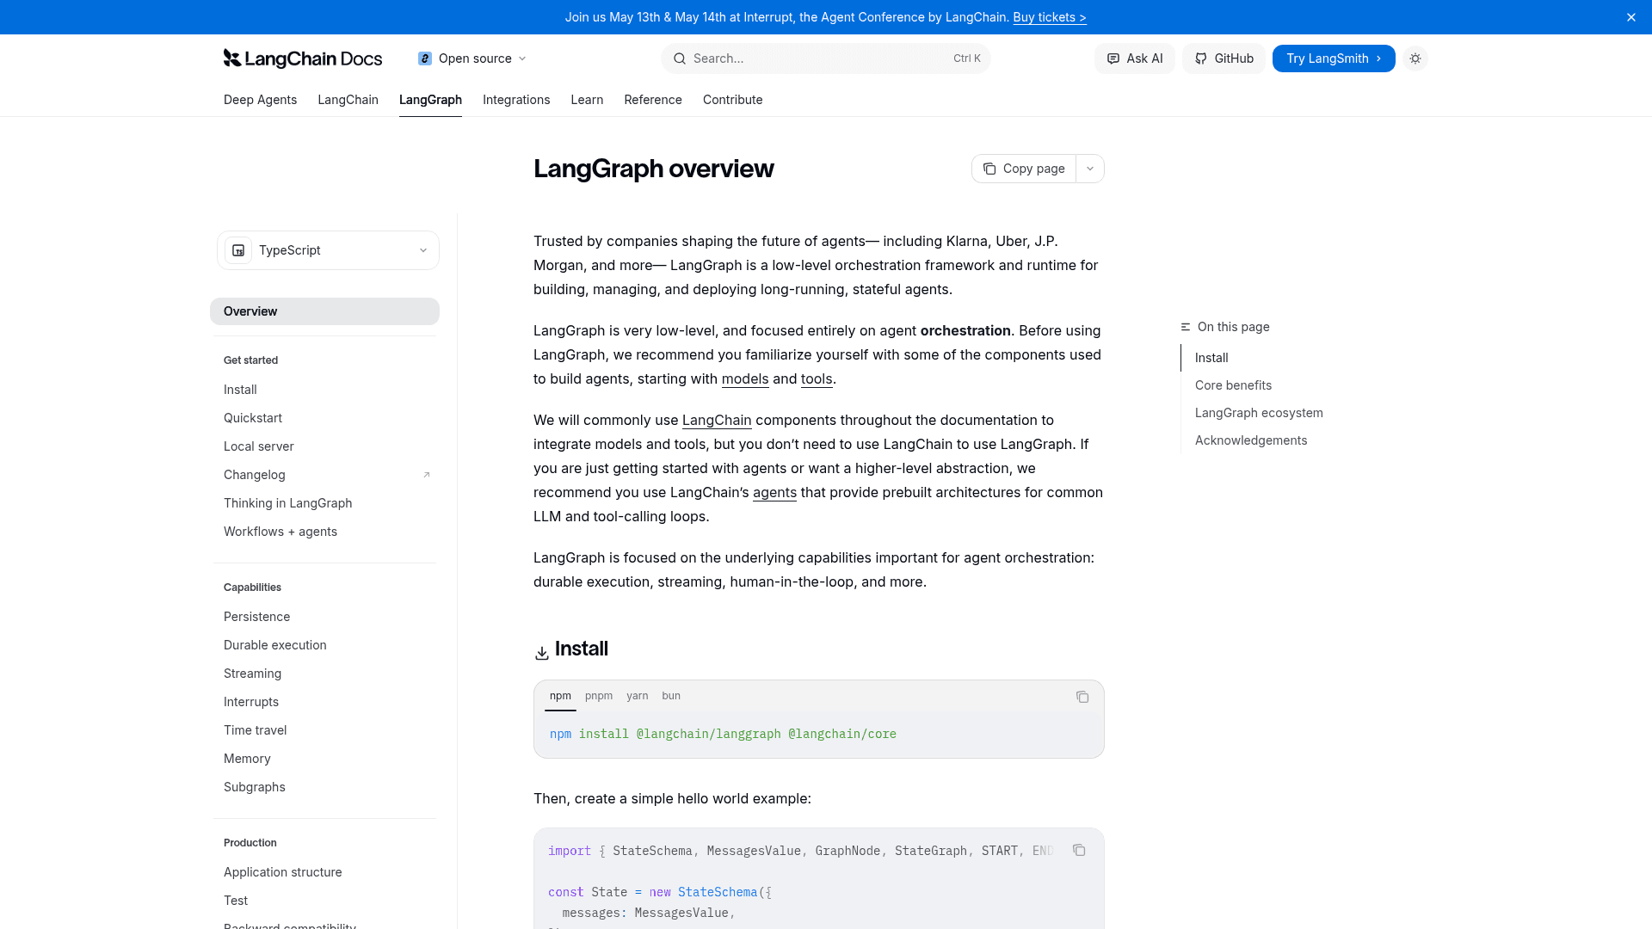Open the Contribute tab
This screenshot has width=1652, height=929.
point(732,100)
